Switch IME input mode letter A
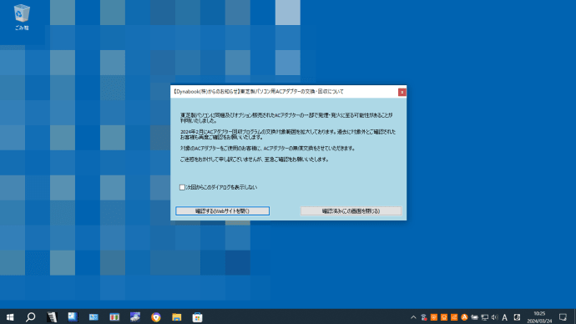Viewport: 576px width, 324px height. click(505, 317)
